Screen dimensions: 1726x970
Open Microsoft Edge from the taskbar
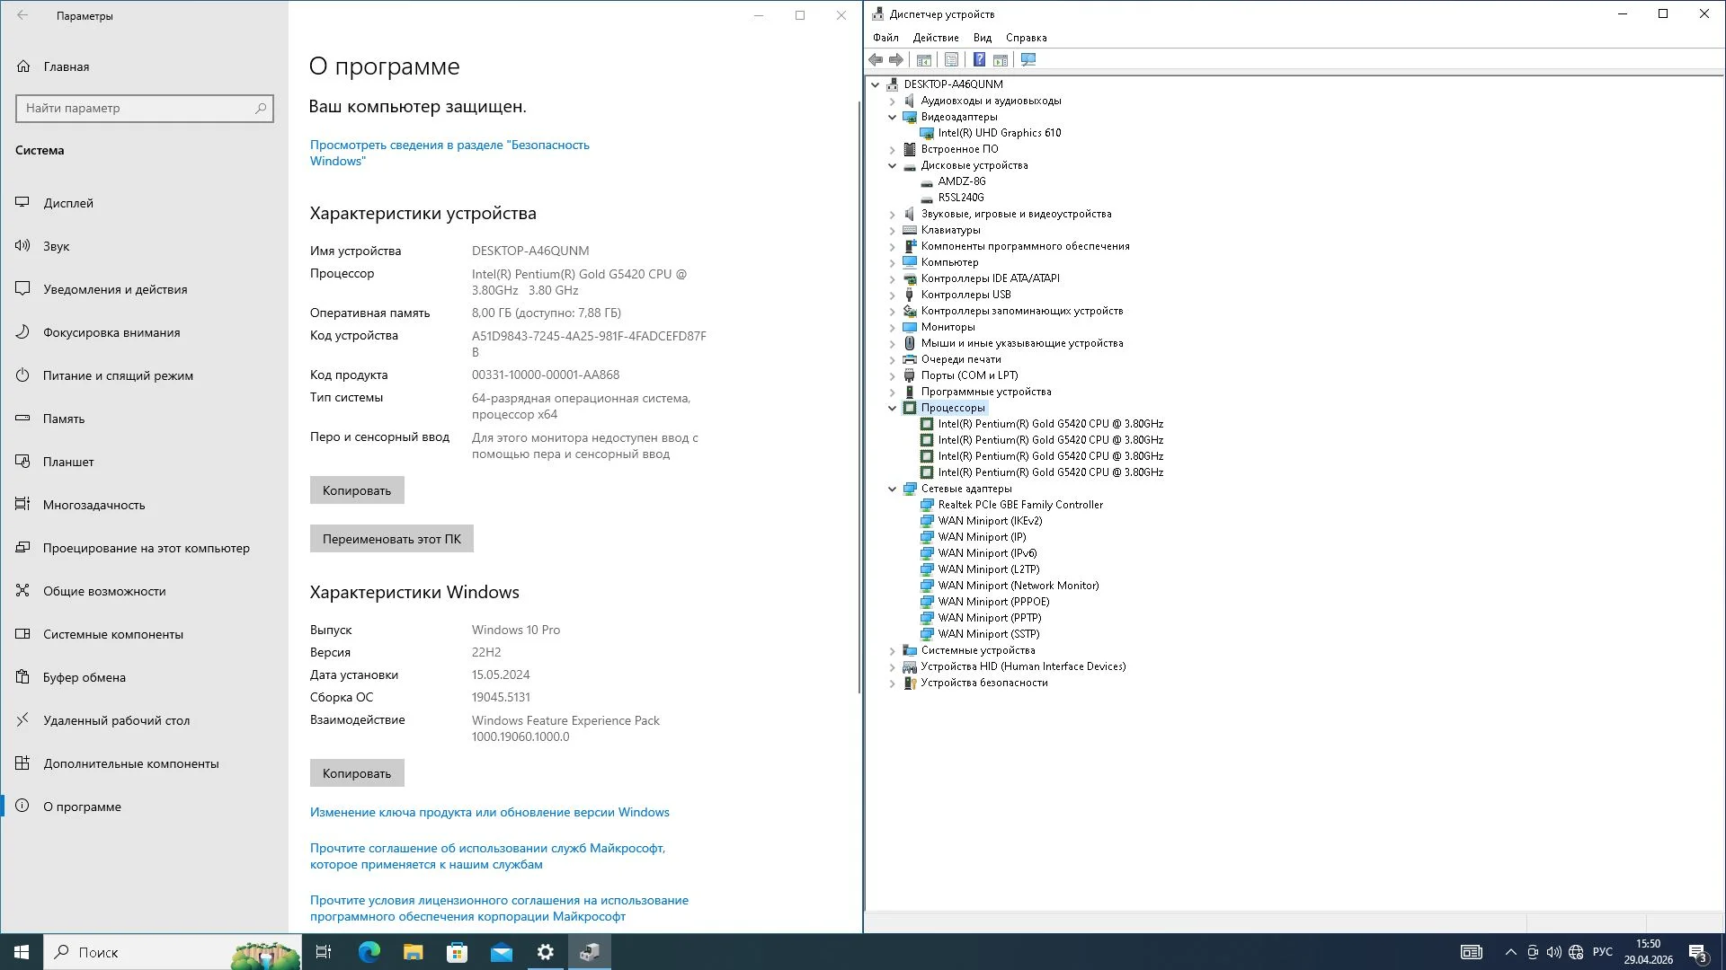pyautogui.click(x=369, y=952)
